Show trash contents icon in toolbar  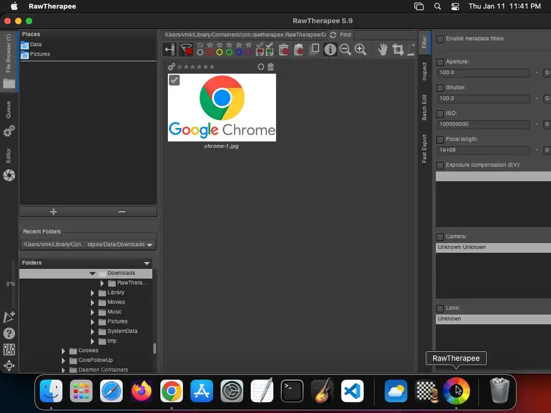283,49
